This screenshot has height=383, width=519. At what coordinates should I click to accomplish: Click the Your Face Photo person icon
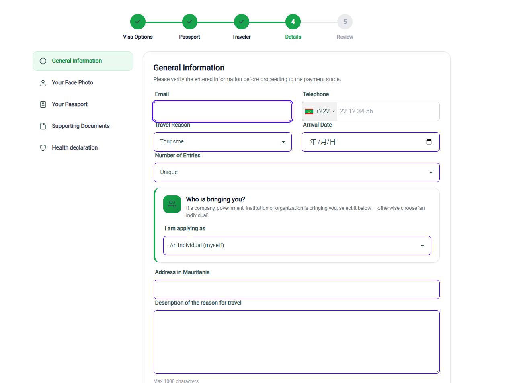pos(43,83)
